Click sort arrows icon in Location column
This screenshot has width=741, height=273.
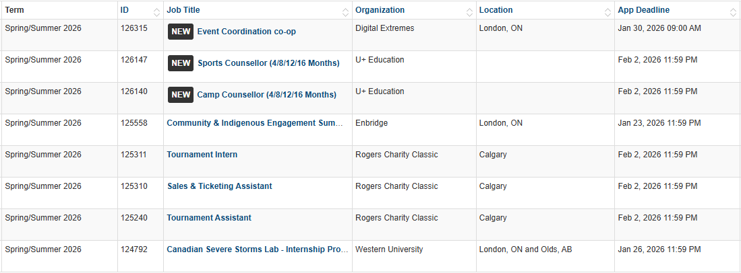coord(607,11)
